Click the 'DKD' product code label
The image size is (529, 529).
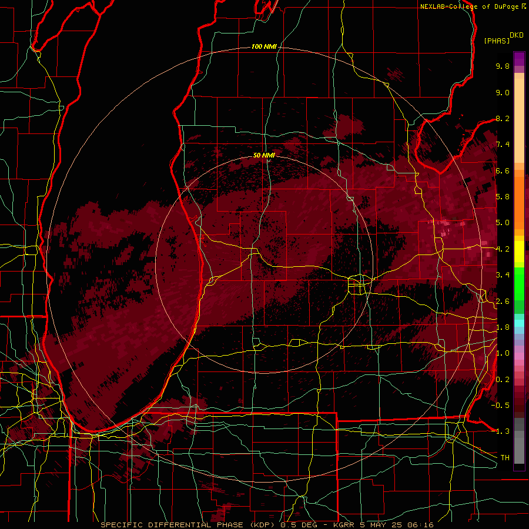517,35
